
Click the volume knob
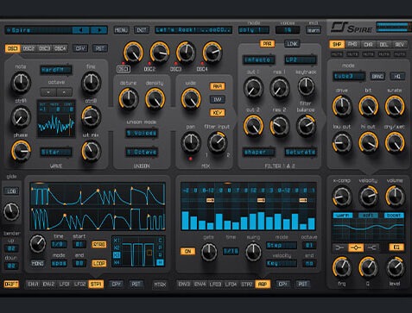click(395, 196)
